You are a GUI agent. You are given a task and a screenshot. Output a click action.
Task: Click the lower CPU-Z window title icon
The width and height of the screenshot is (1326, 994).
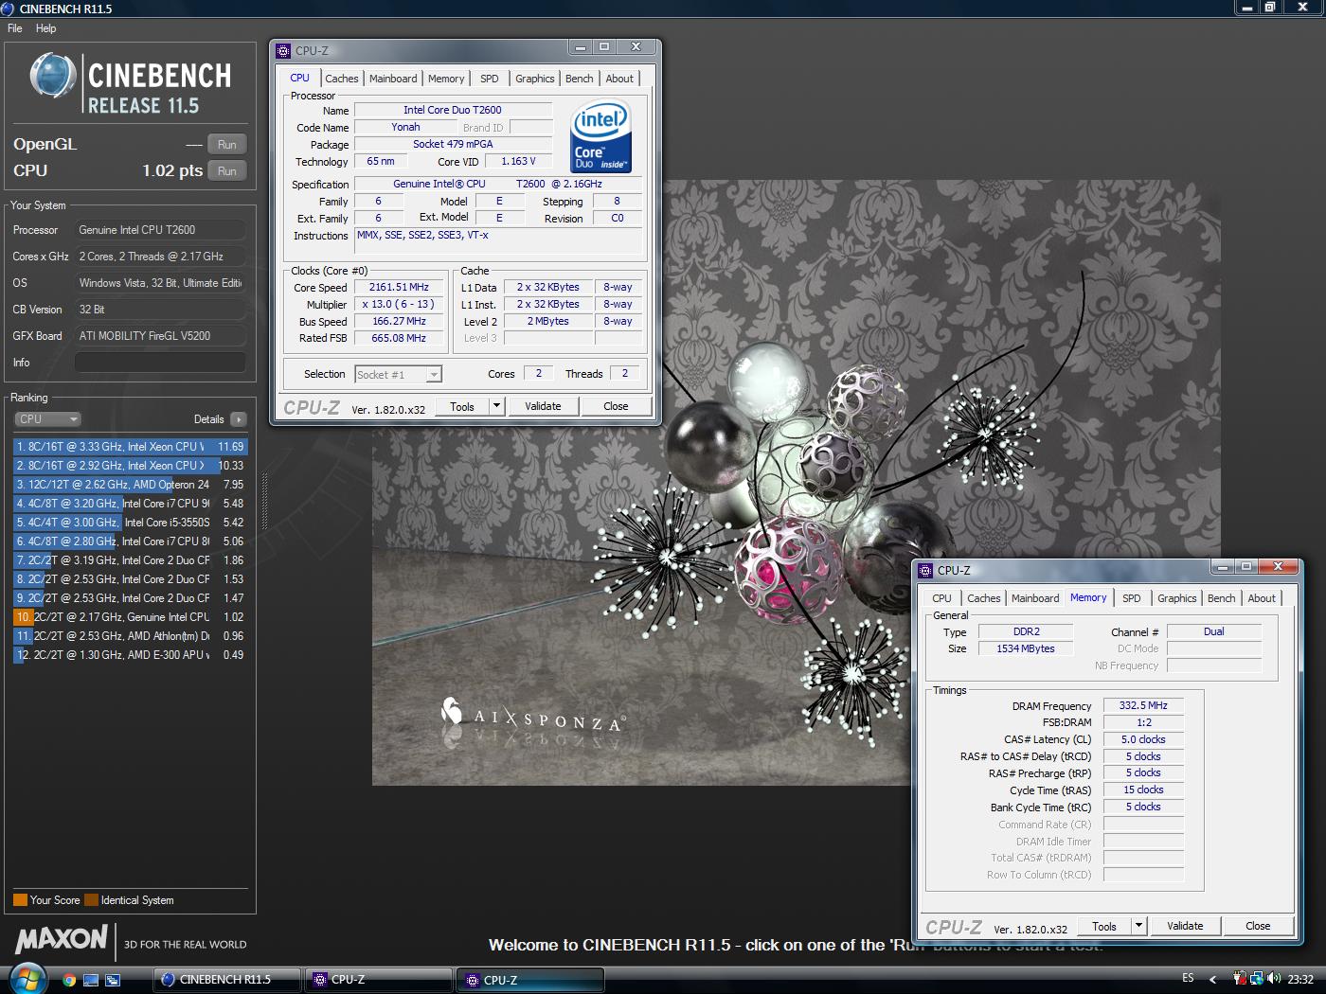coord(925,571)
